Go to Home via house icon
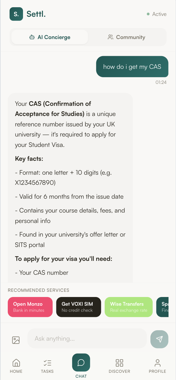Viewport: 176px width, 380px height. [x=16, y=363]
